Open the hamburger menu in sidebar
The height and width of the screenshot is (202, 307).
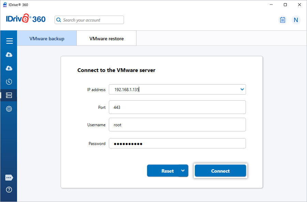pyautogui.click(x=10, y=41)
